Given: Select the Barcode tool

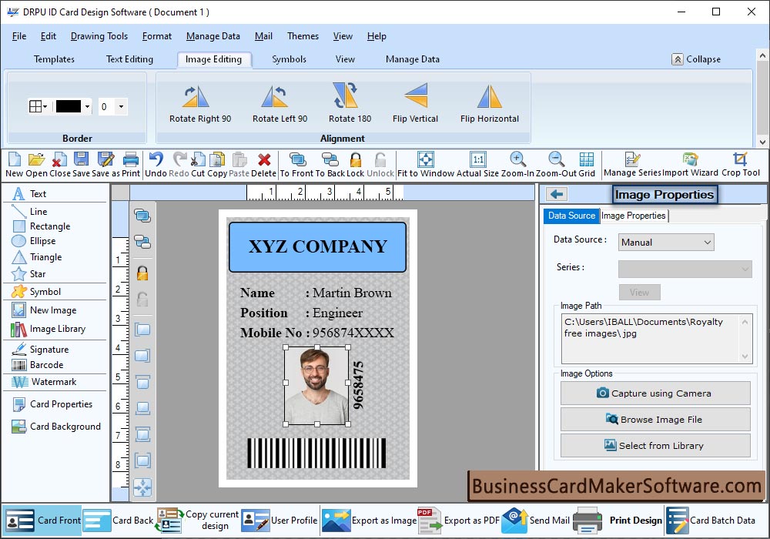Looking at the screenshot, I should point(38,365).
